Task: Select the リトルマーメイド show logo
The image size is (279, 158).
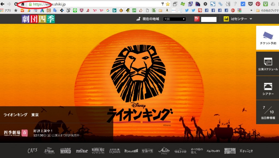Action: tap(180, 151)
